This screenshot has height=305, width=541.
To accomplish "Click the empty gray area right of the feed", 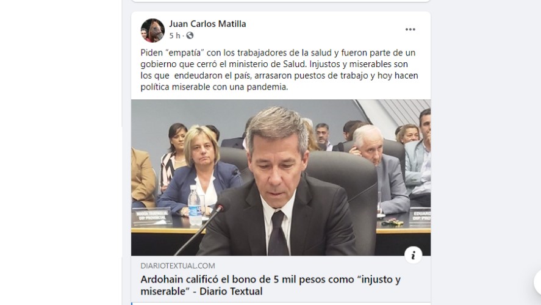I will pos(485,138).
